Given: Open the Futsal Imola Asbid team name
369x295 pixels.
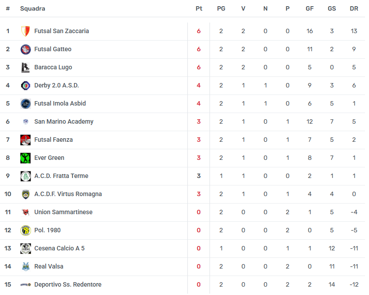Looking at the screenshot, I should (x=60, y=103).
